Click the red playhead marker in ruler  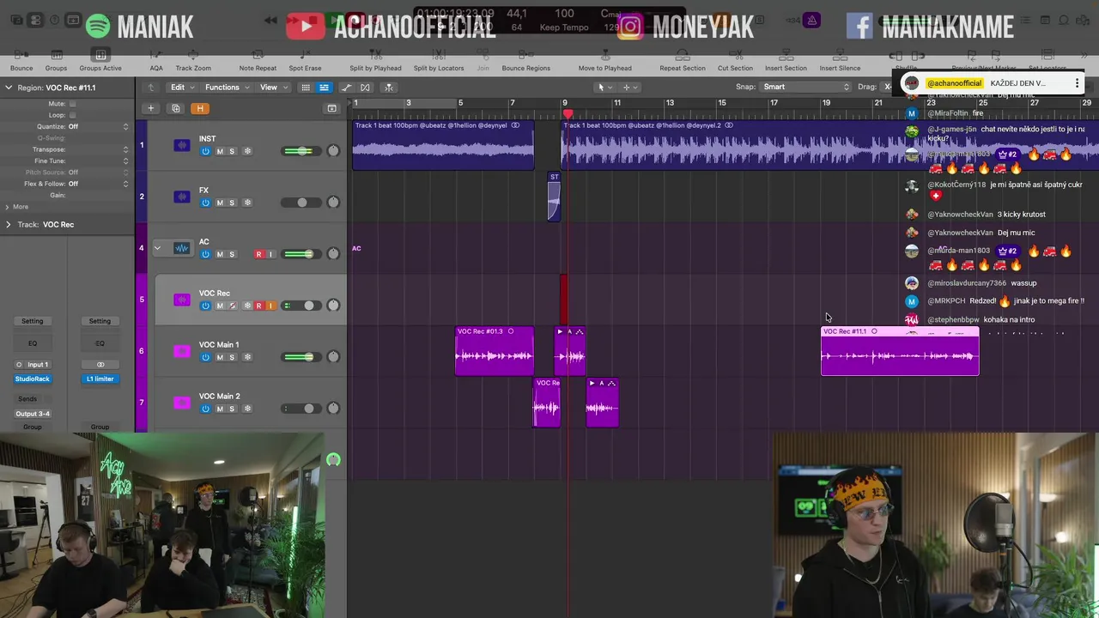[566, 113]
